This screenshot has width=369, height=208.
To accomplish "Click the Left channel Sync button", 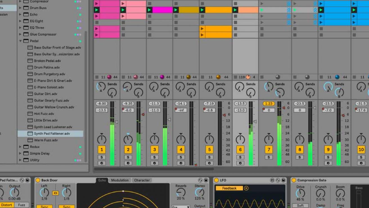I will click(x=44, y=207).
